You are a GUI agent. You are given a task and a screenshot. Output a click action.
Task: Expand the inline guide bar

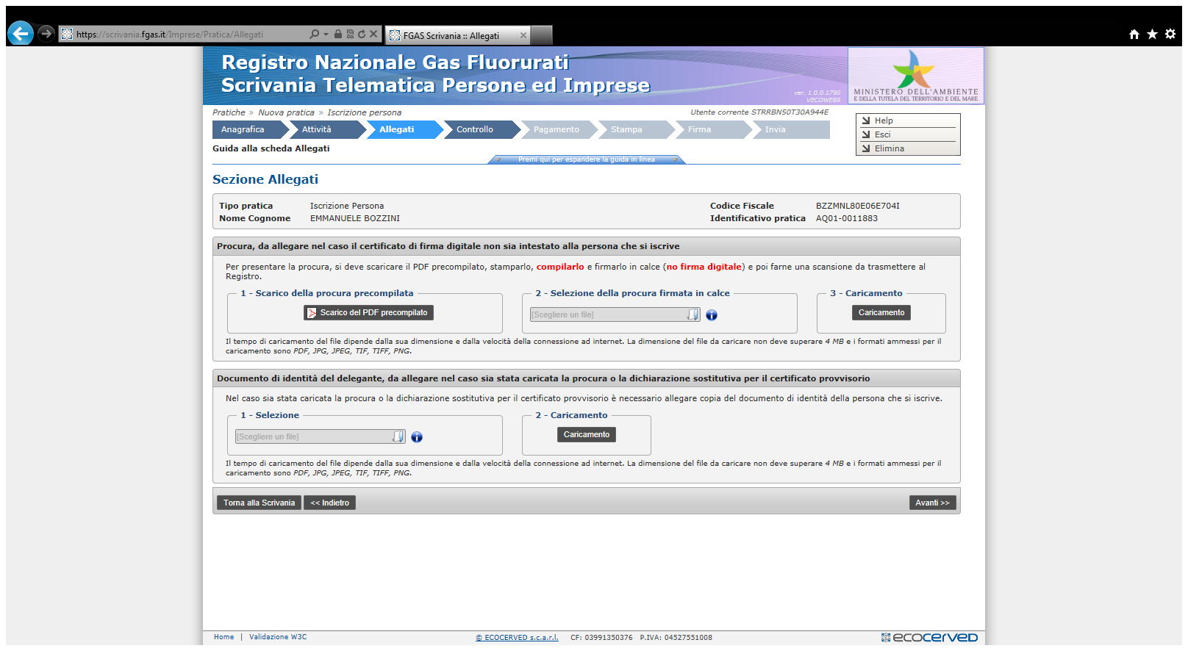(587, 159)
